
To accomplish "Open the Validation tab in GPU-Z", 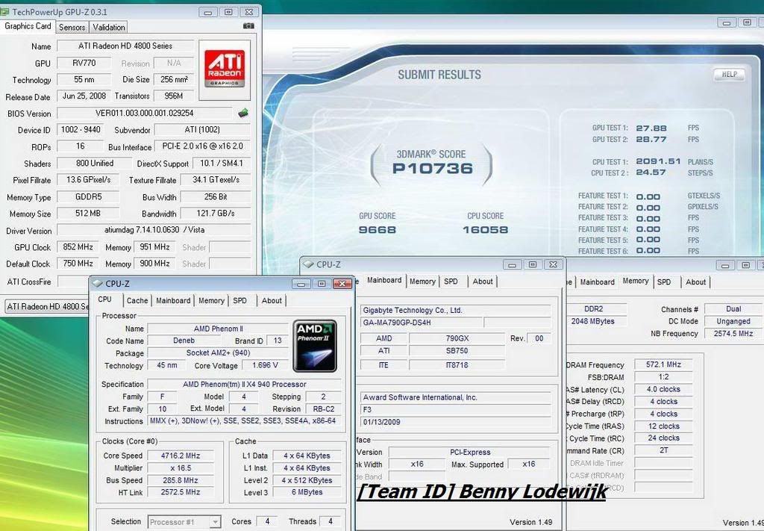I will (109, 28).
